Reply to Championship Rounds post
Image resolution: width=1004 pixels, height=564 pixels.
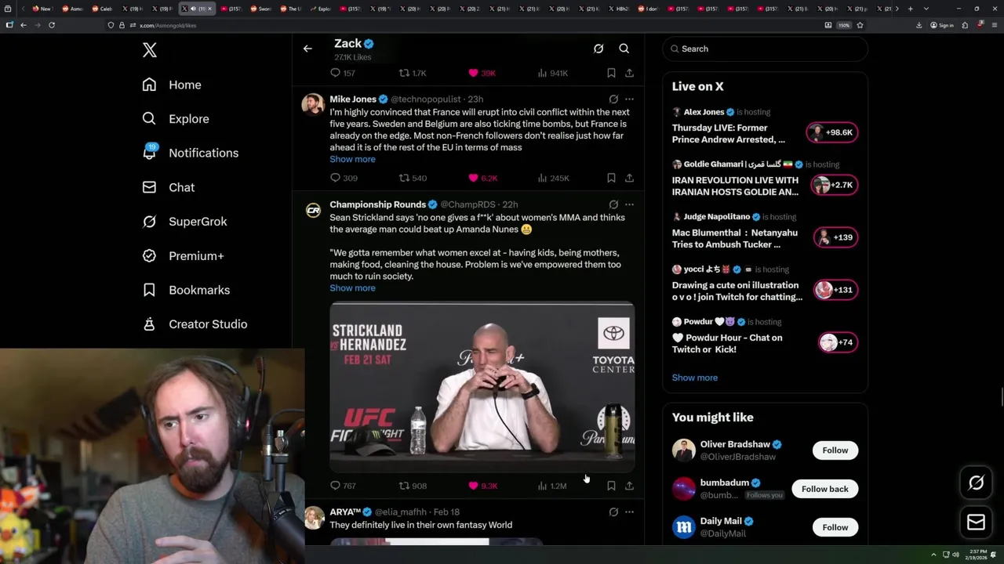(x=343, y=486)
